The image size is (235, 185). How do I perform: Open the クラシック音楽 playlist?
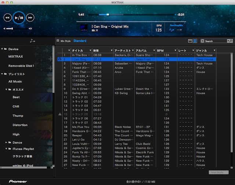22,156
